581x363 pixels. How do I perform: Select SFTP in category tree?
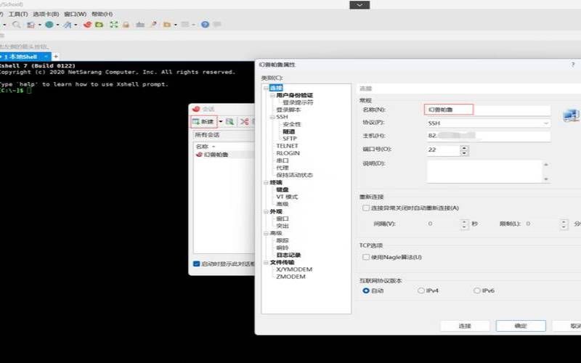click(290, 139)
